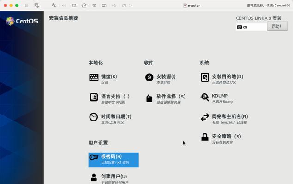The height and width of the screenshot is (184, 293).
Task: Open language support 语言支持(L)
Action: tap(109, 99)
